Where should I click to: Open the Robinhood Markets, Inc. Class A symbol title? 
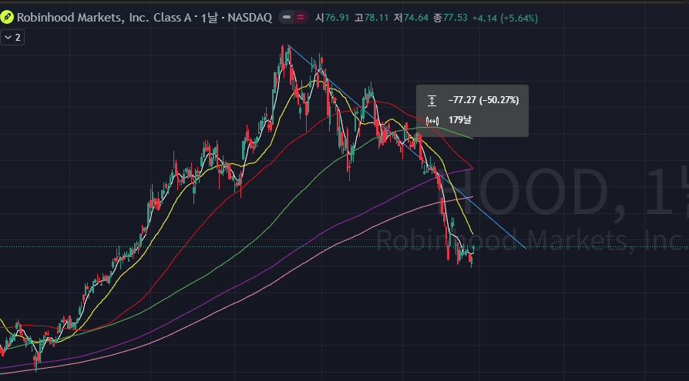(104, 18)
